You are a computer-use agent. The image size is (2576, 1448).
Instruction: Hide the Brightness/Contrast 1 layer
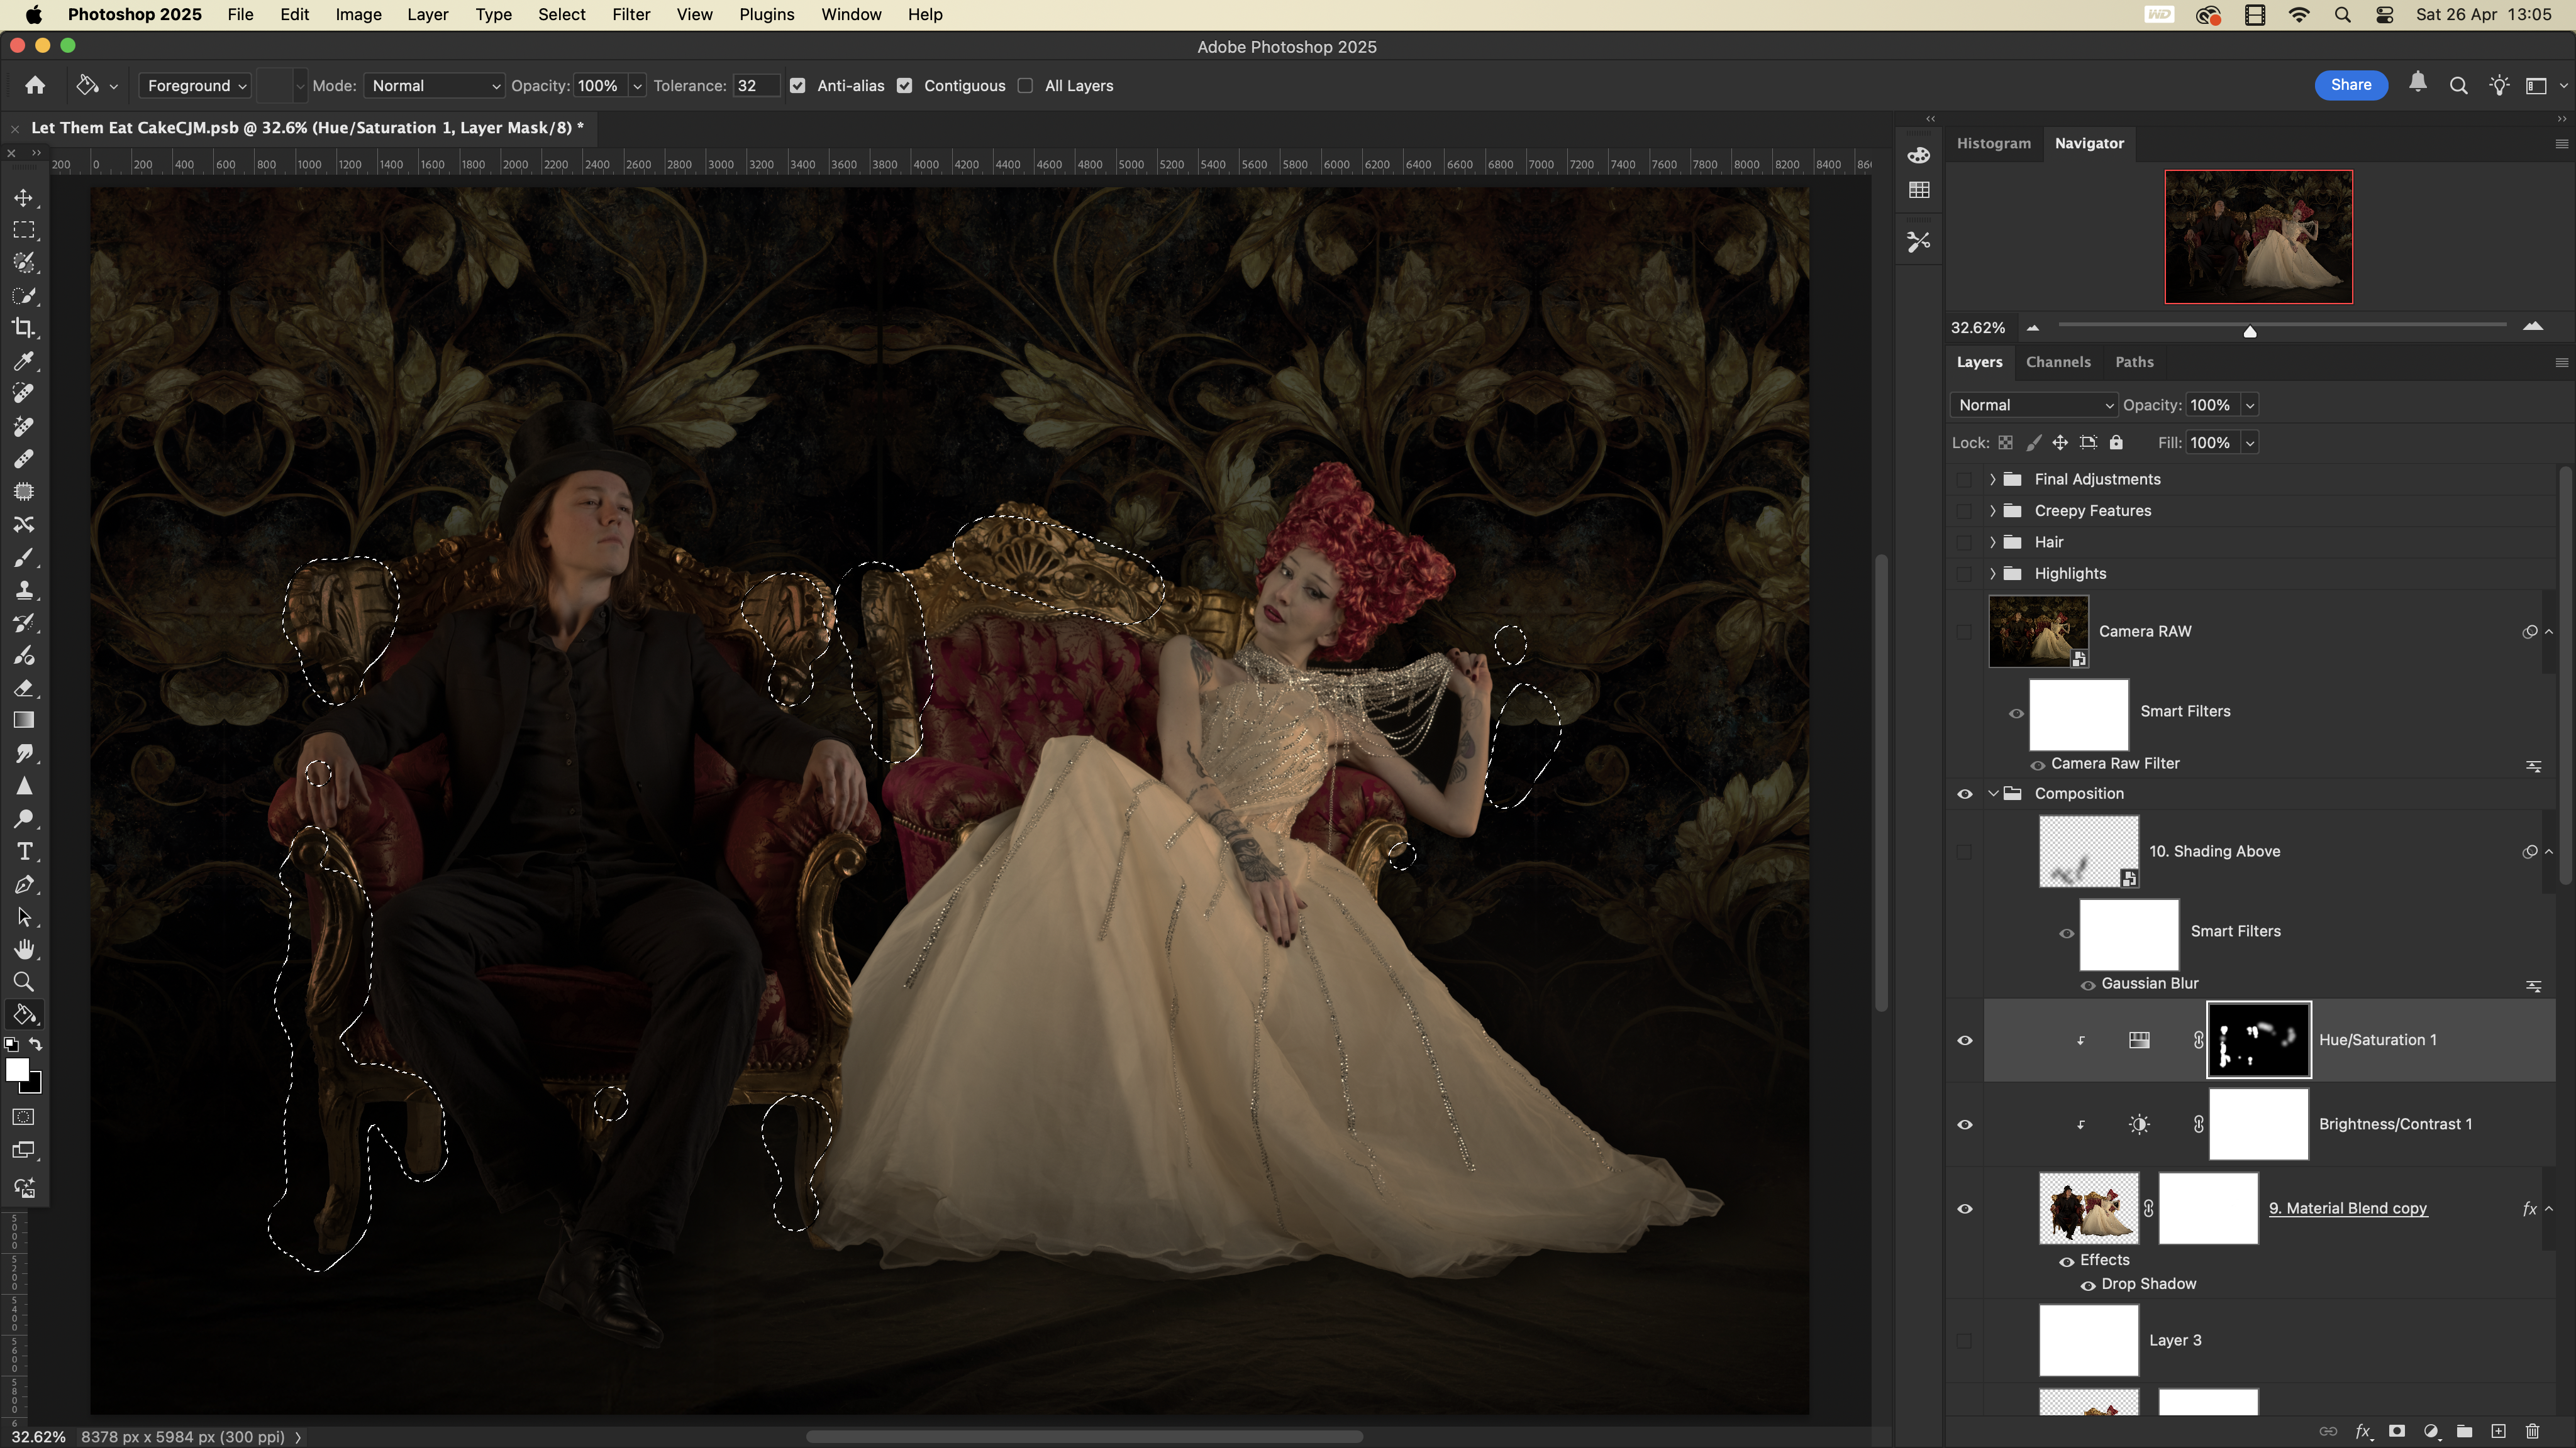pyautogui.click(x=1964, y=1124)
